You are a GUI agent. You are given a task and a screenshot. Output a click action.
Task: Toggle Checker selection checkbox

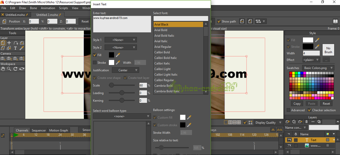tap(309, 110)
